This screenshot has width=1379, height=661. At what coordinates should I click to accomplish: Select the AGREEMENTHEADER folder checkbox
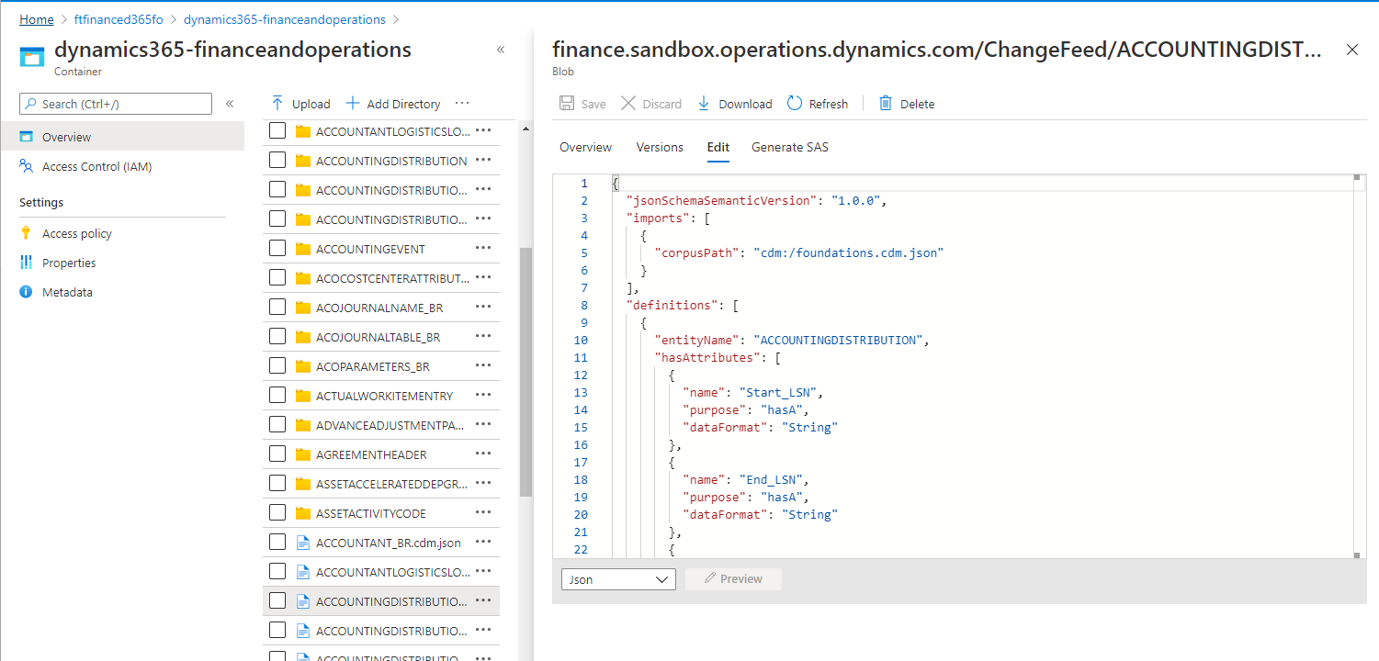(277, 454)
